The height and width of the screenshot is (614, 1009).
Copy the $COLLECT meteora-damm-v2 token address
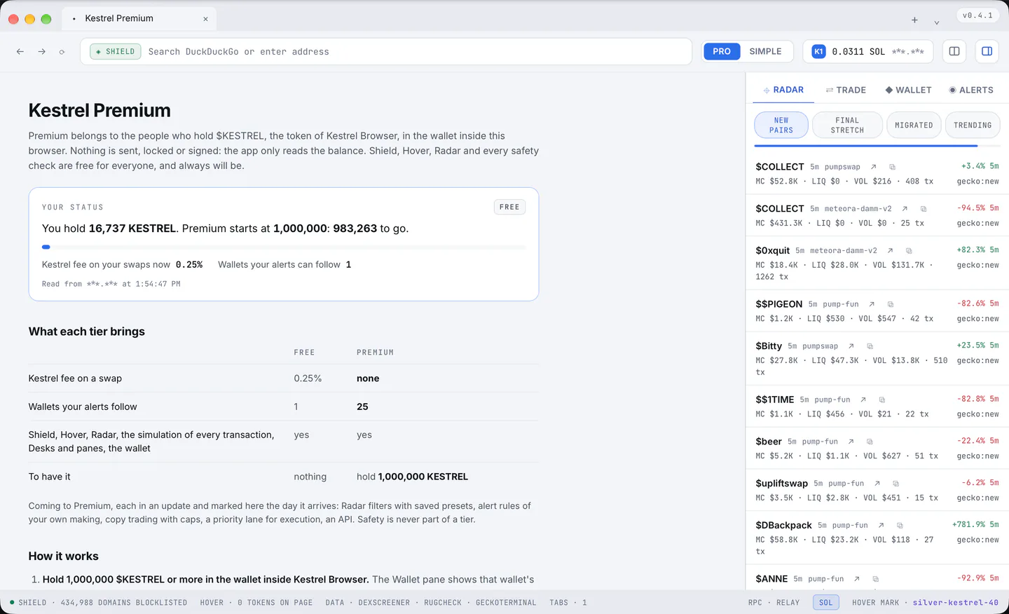pyautogui.click(x=924, y=209)
